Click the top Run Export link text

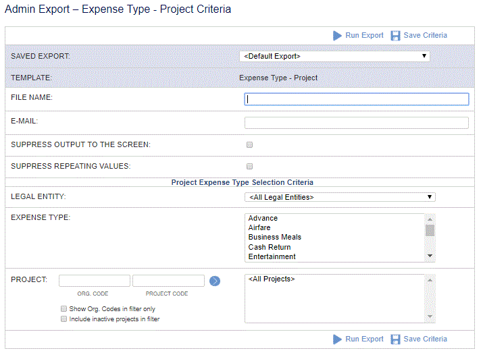point(364,36)
